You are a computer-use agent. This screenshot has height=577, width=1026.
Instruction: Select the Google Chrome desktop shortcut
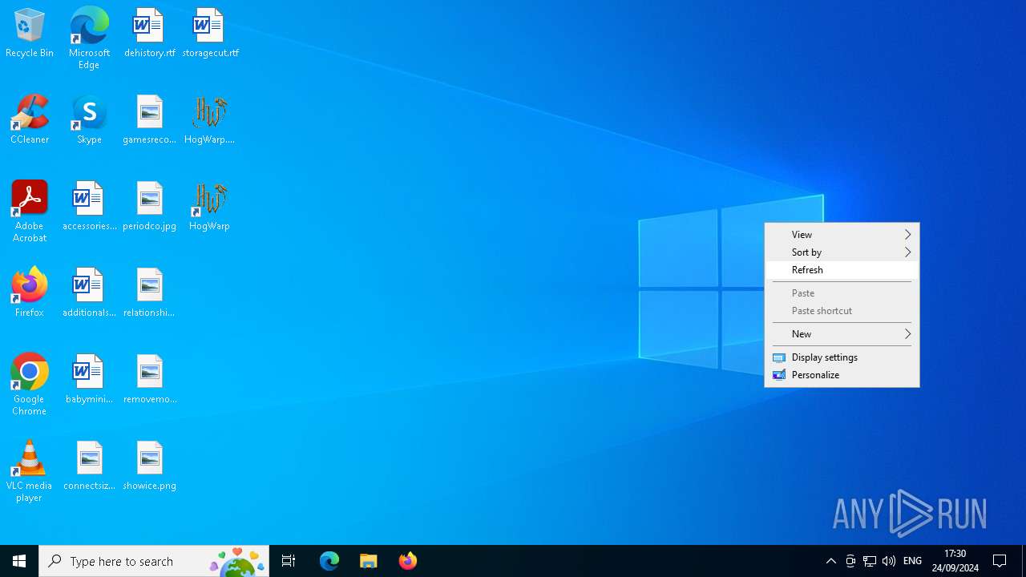point(30,385)
